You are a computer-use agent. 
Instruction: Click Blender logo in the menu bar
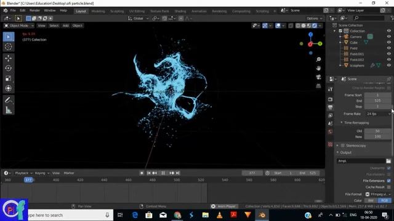(x=6, y=10)
